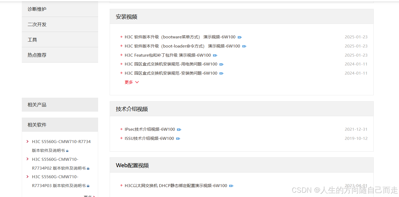
Task: Click red arrow bullet before ISSU技术介绍视频
Action: [x=121, y=138]
